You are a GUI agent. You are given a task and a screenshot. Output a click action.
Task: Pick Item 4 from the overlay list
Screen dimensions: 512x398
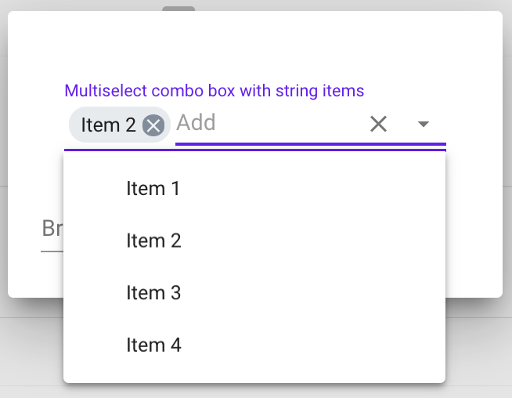tap(153, 345)
